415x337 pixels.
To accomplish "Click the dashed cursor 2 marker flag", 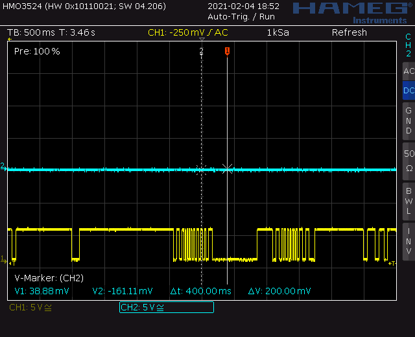I will [x=202, y=51].
